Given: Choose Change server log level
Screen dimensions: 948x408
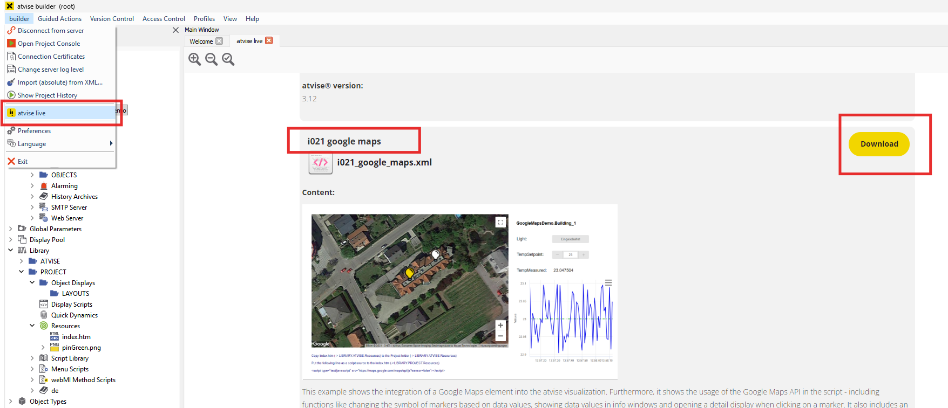Looking at the screenshot, I should [60, 70].
